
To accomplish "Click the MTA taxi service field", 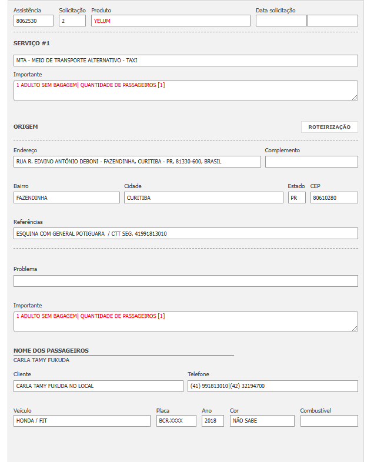I will pyautogui.click(x=185, y=61).
